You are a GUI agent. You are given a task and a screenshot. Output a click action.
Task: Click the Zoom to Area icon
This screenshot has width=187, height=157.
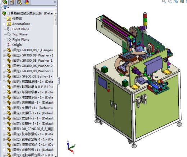pyautogui.click(x=170, y=1)
